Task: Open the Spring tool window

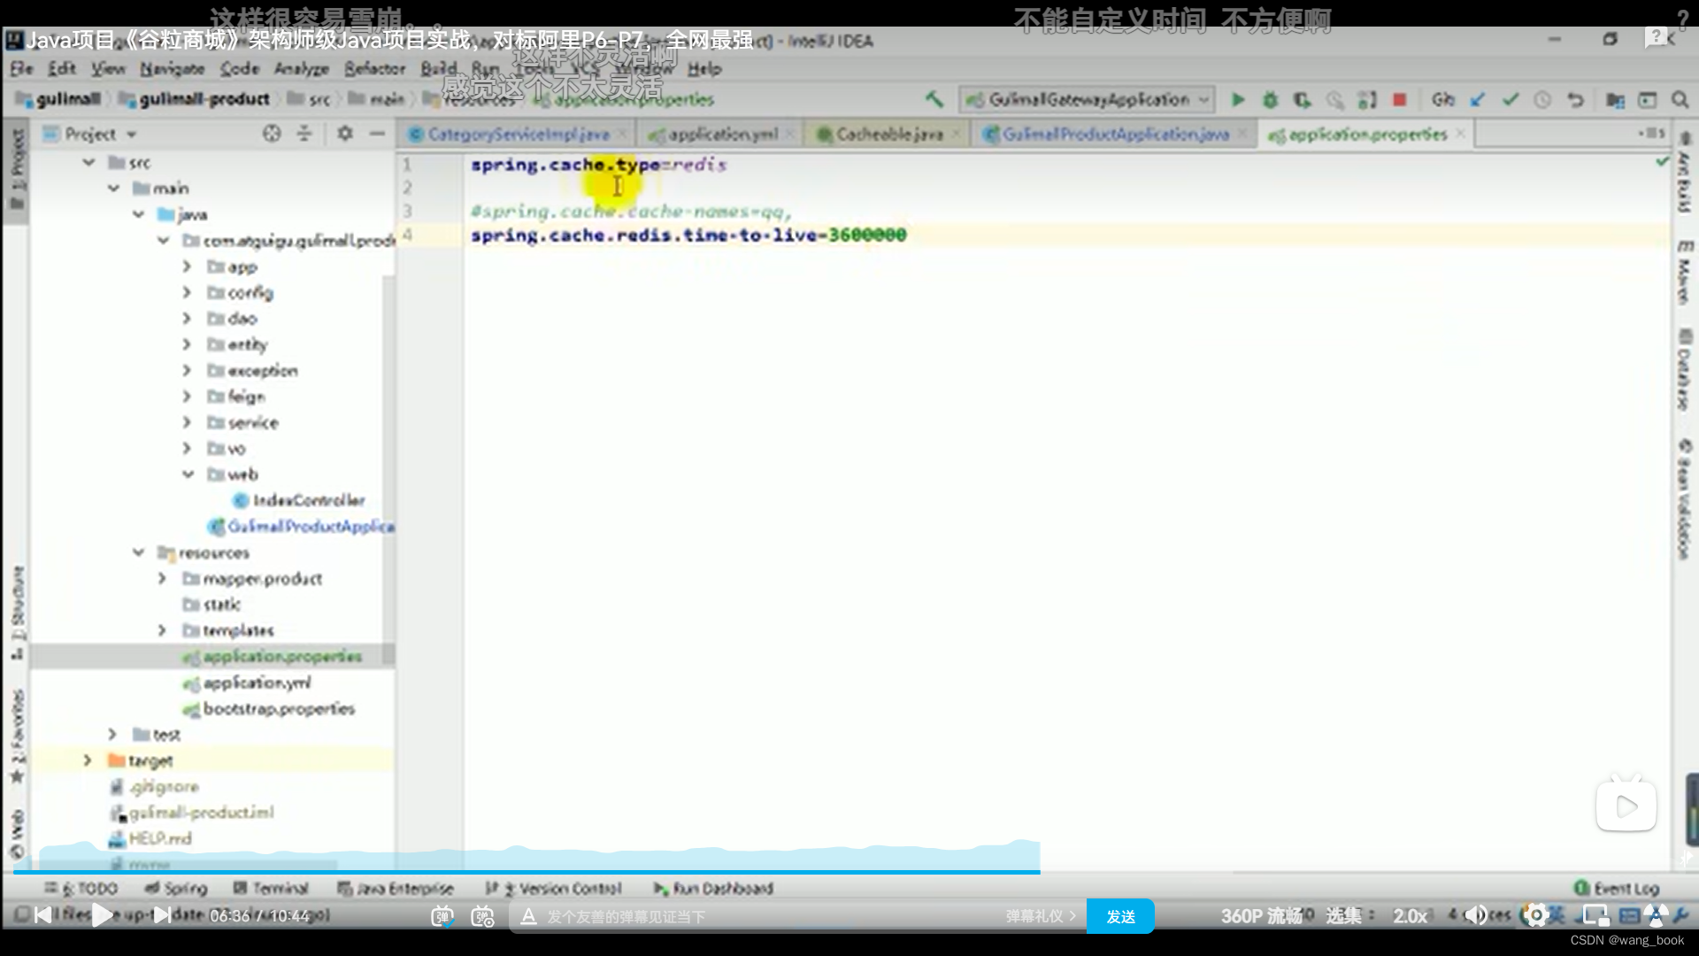Action: coord(176,888)
